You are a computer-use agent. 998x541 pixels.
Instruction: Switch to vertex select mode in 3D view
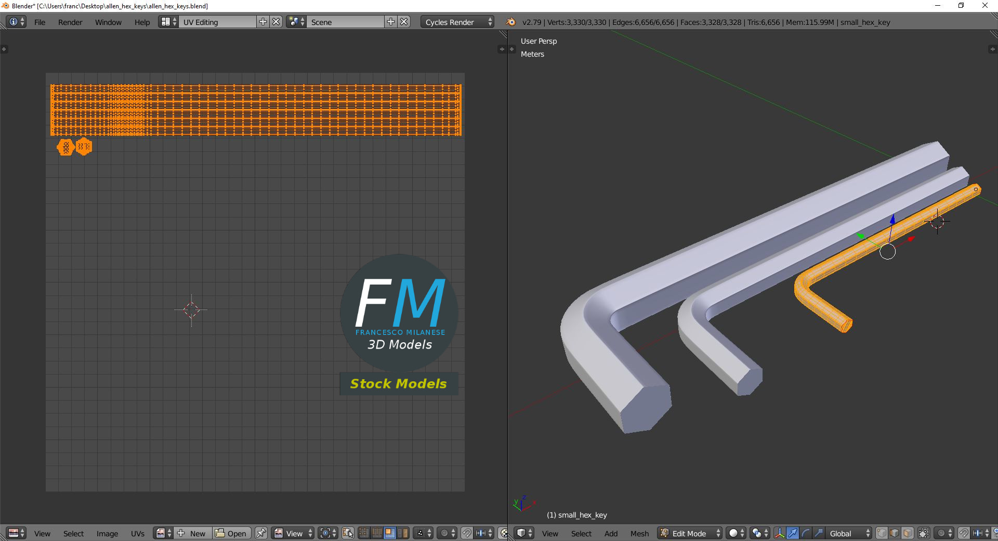coord(882,533)
